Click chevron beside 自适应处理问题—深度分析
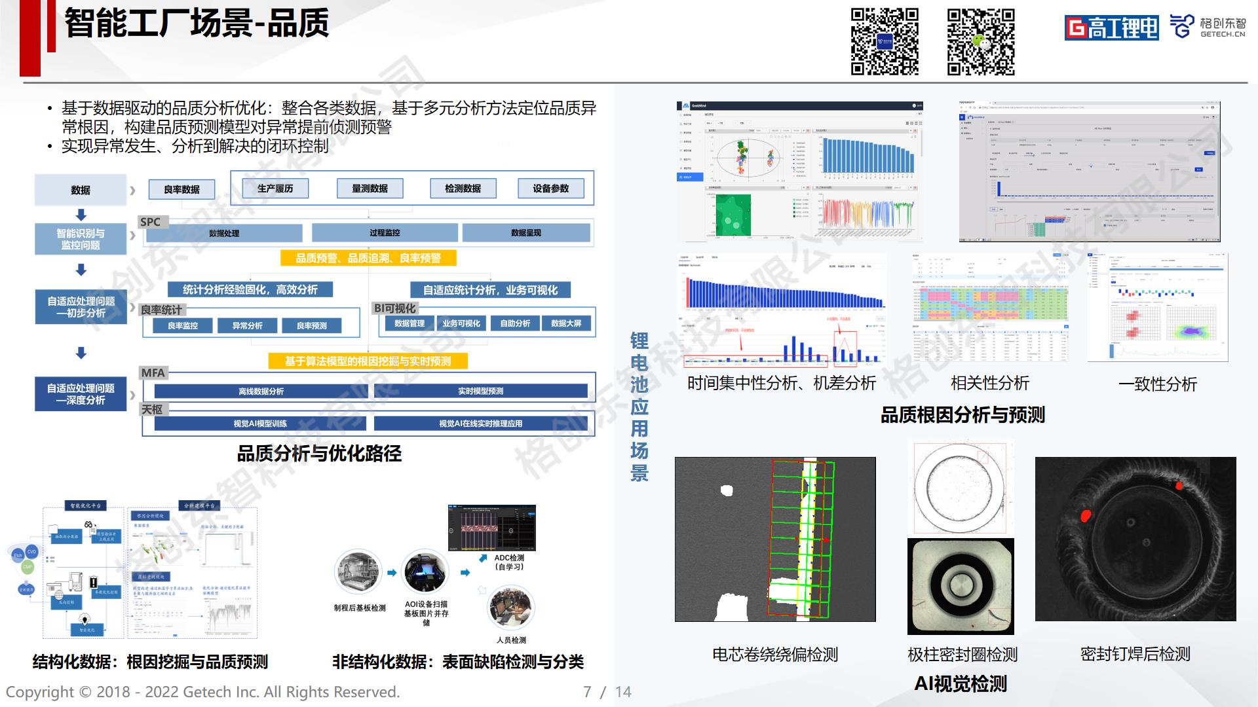This screenshot has width=1258, height=707. tap(133, 395)
